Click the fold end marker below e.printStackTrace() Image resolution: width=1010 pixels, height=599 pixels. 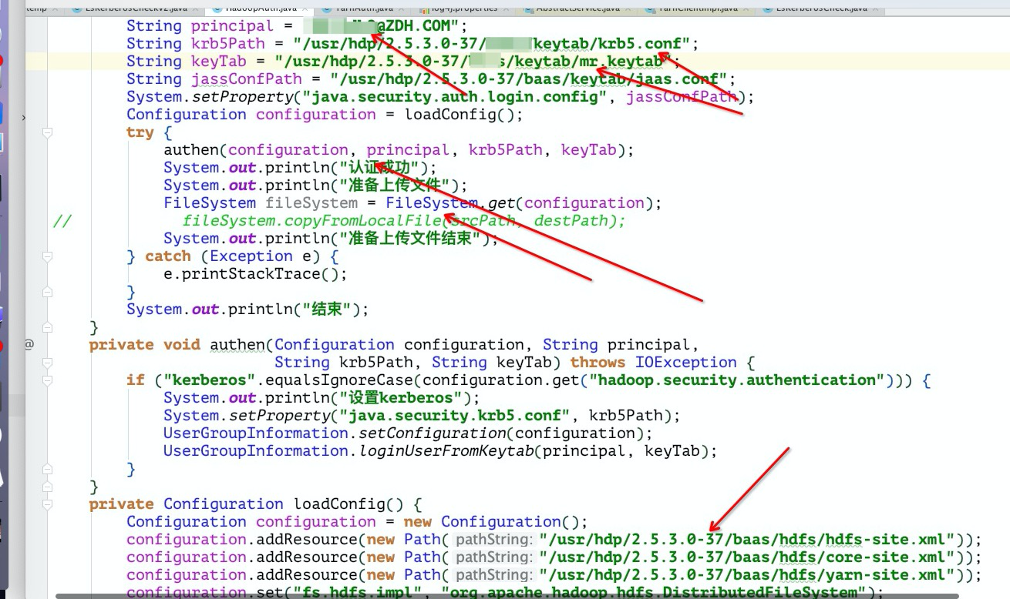click(x=47, y=292)
